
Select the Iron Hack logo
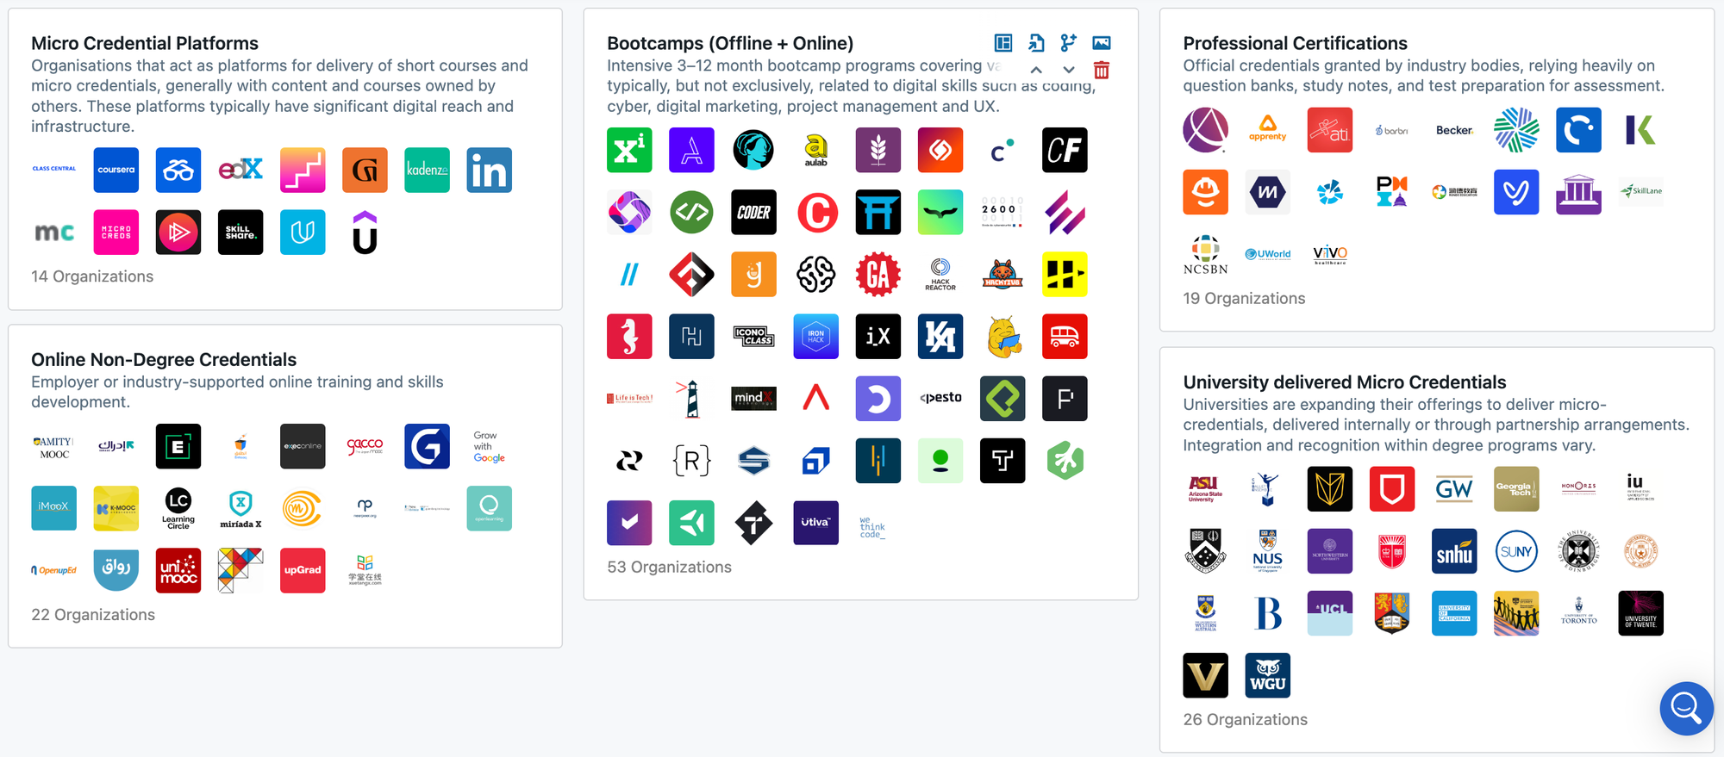815,337
